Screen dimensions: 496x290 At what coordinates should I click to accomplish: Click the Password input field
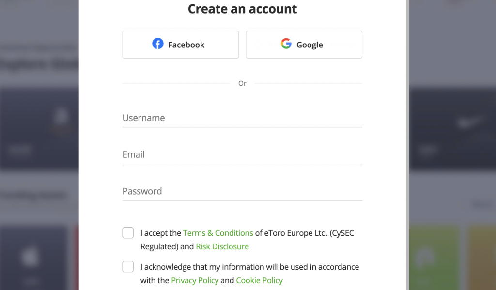[242, 191]
